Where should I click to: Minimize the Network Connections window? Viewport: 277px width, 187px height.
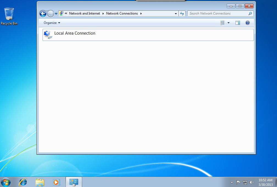(x=231, y=6)
